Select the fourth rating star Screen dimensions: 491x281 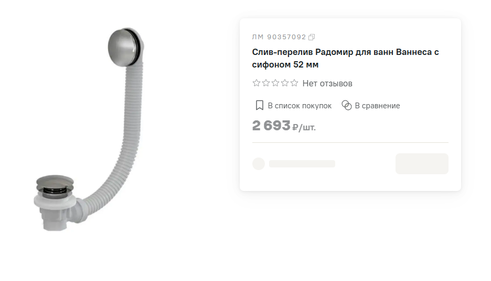285,83
